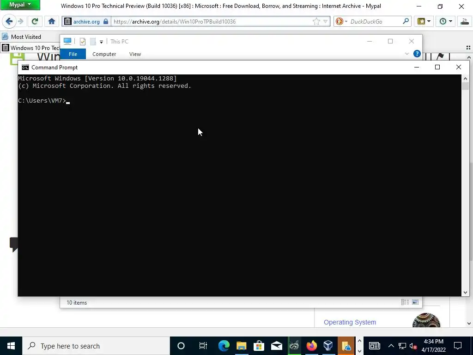This screenshot has width=473, height=355.
Task: Open the Most Visited bookmarks folder
Action: click(x=21, y=37)
